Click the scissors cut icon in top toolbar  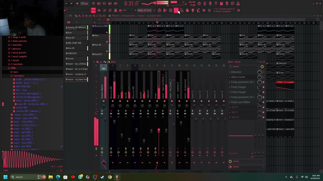point(205,4)
